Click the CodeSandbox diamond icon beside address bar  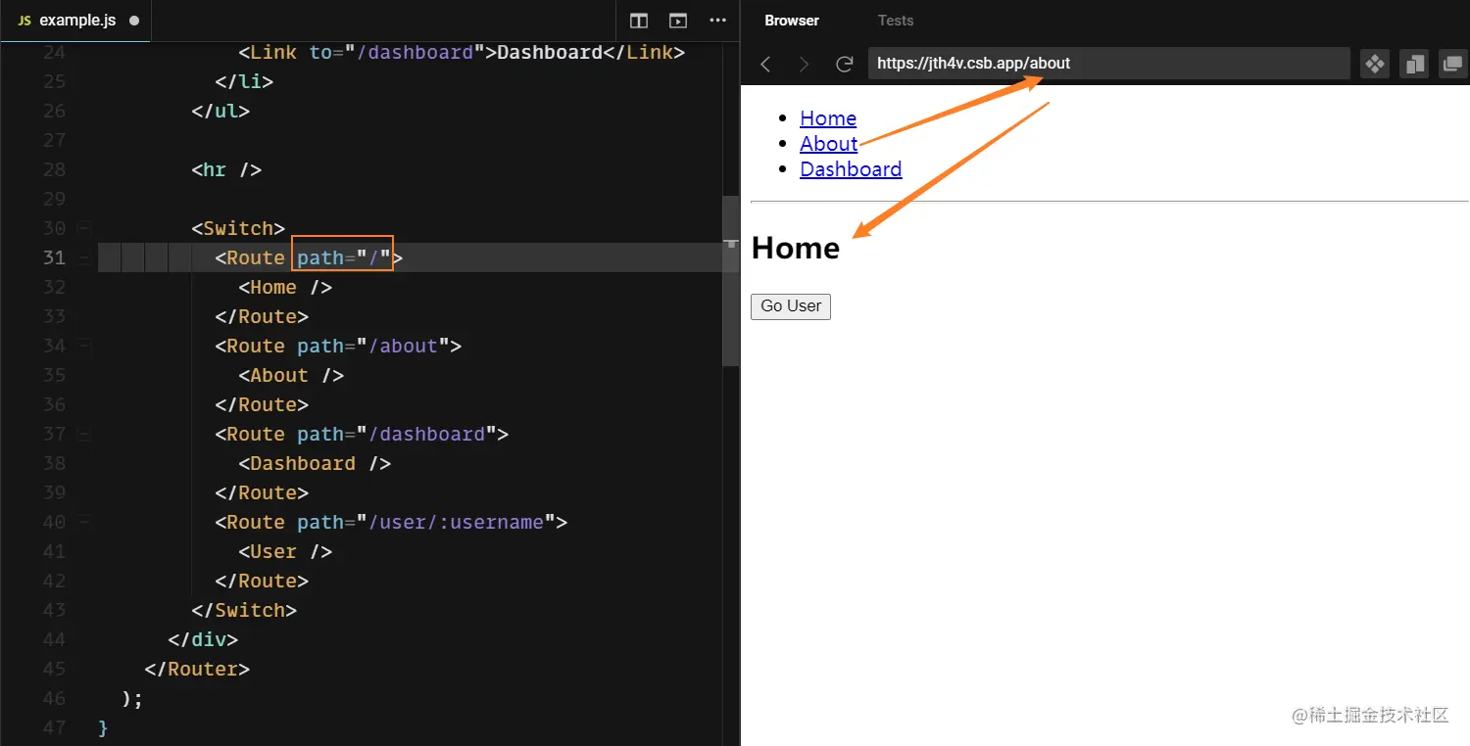(x=1375, y=64)
